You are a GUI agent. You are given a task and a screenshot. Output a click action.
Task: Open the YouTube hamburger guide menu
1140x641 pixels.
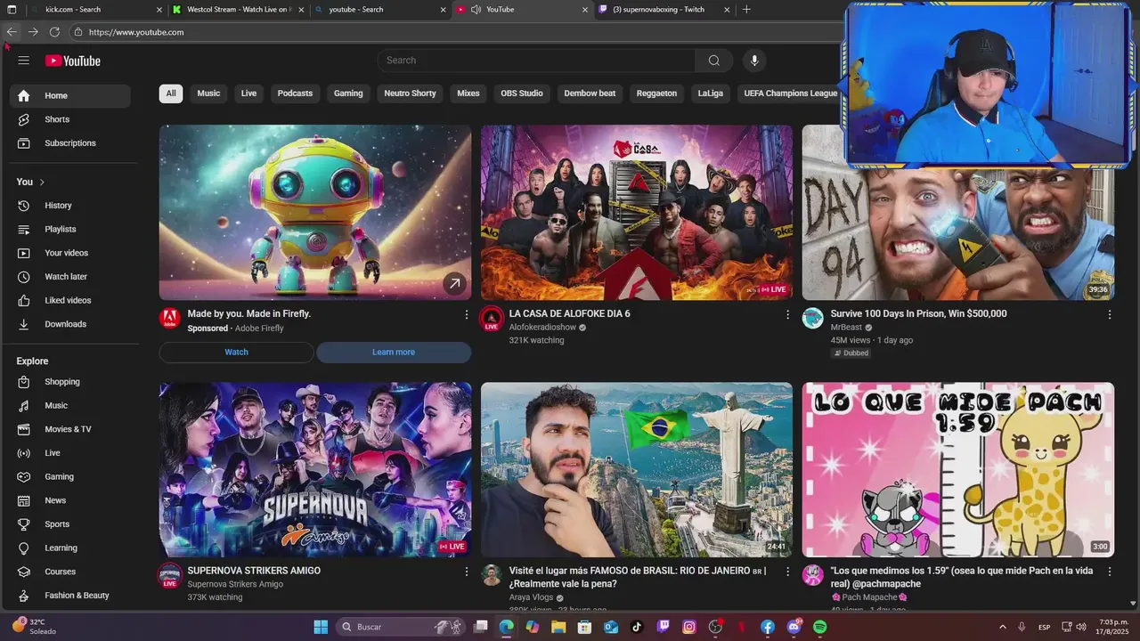[24, 61]
